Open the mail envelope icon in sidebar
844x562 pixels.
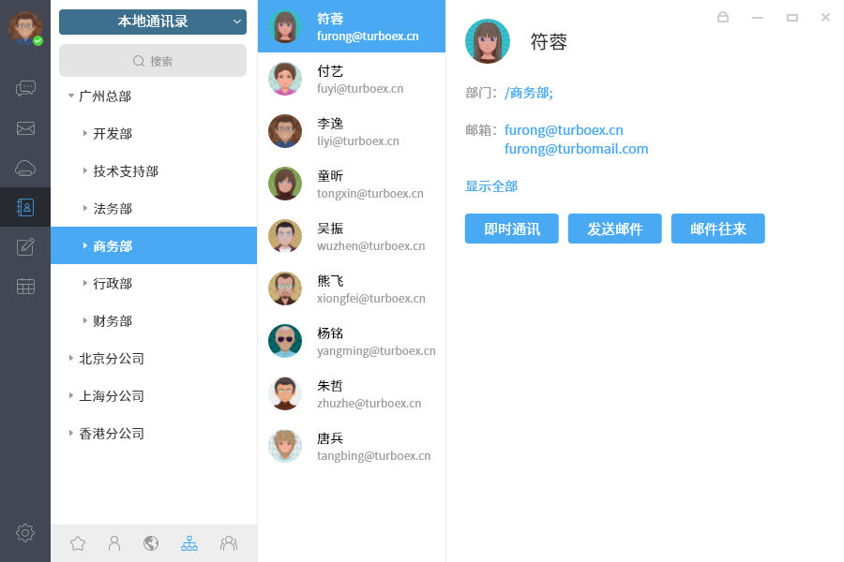coord(25,128)
